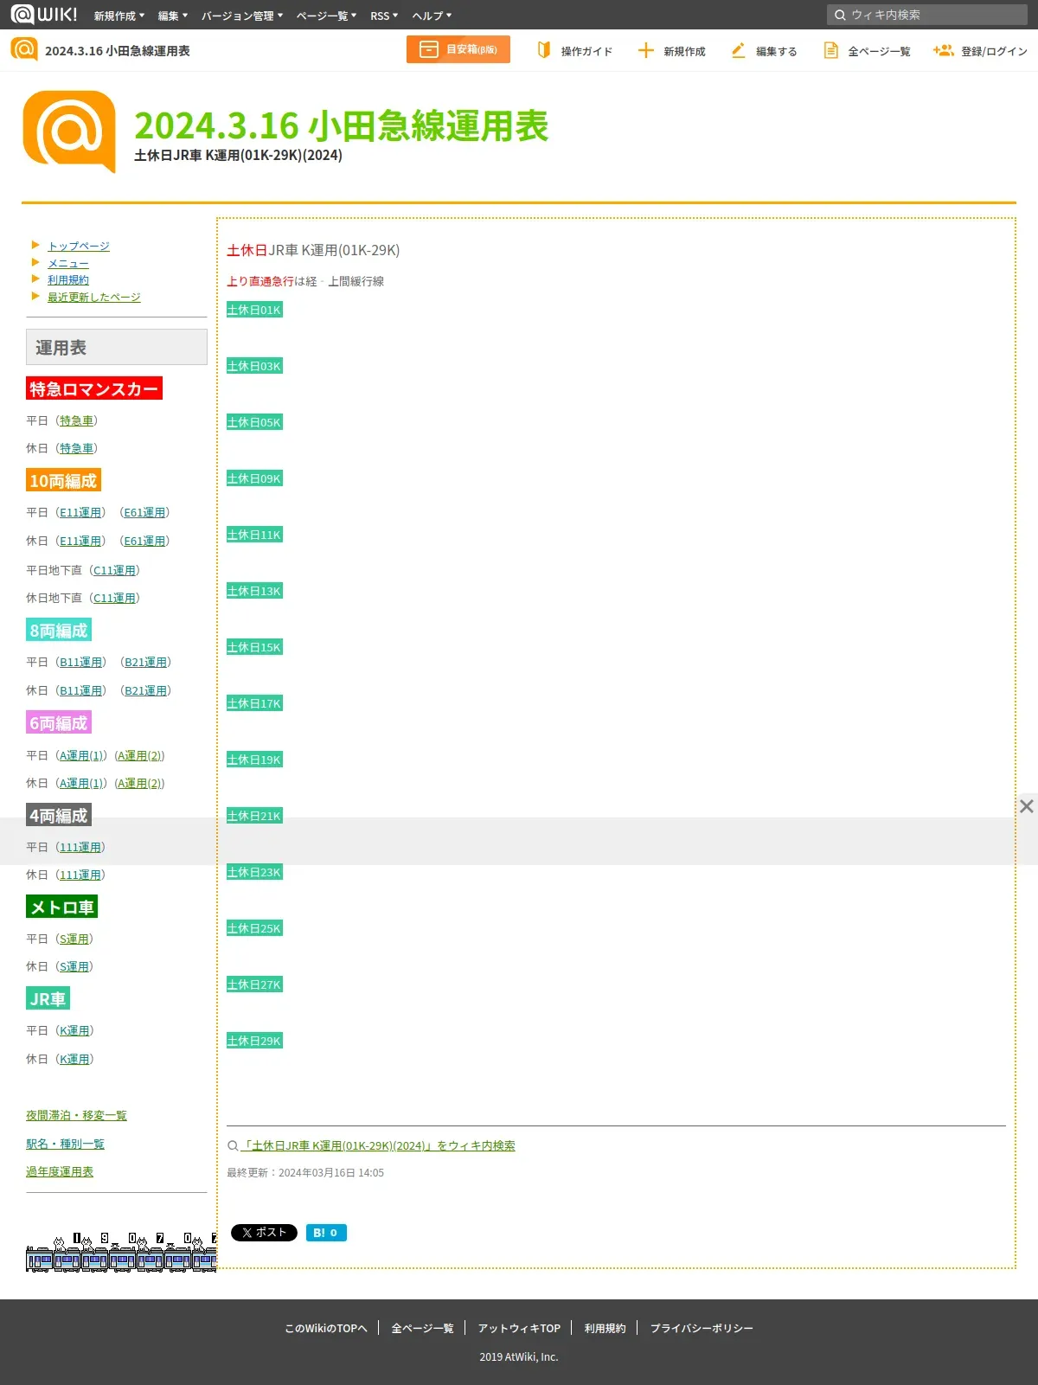
Task: Open the ヘルプ dropdown menu
Action: point(432,16)
